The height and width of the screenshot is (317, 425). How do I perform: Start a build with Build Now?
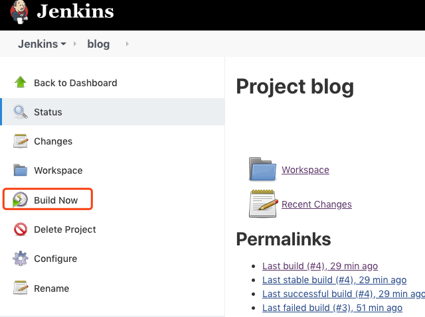coord(56,200)
